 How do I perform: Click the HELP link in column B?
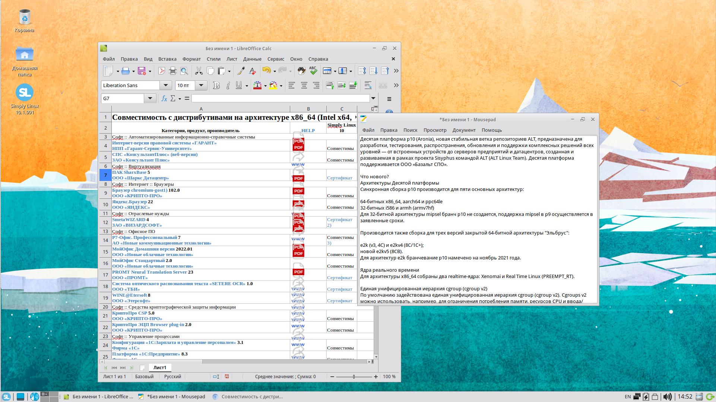tap(308, 131)
